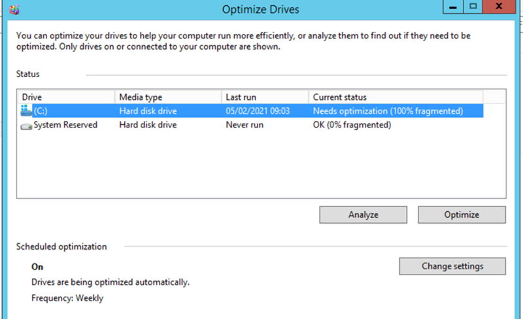Screen dimensions: 523x319
Task: Click the 'Never run' cell for System Reserved
Action: pos(245,125)
